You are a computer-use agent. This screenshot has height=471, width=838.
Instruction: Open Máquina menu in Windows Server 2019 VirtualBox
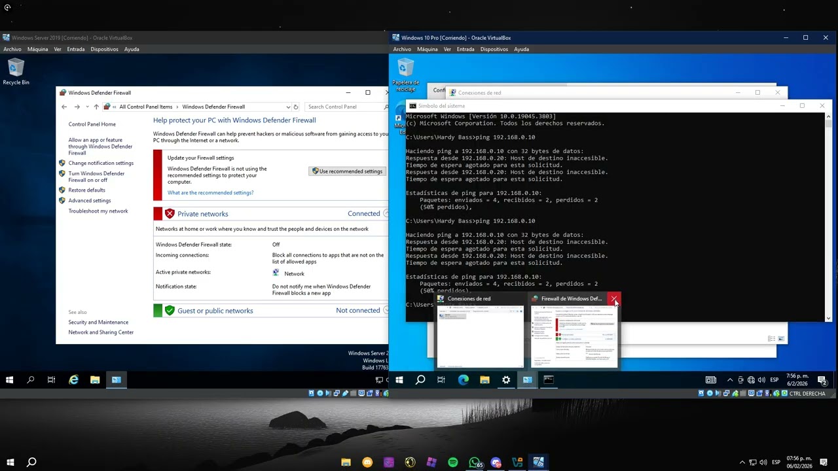coord(37,49)
